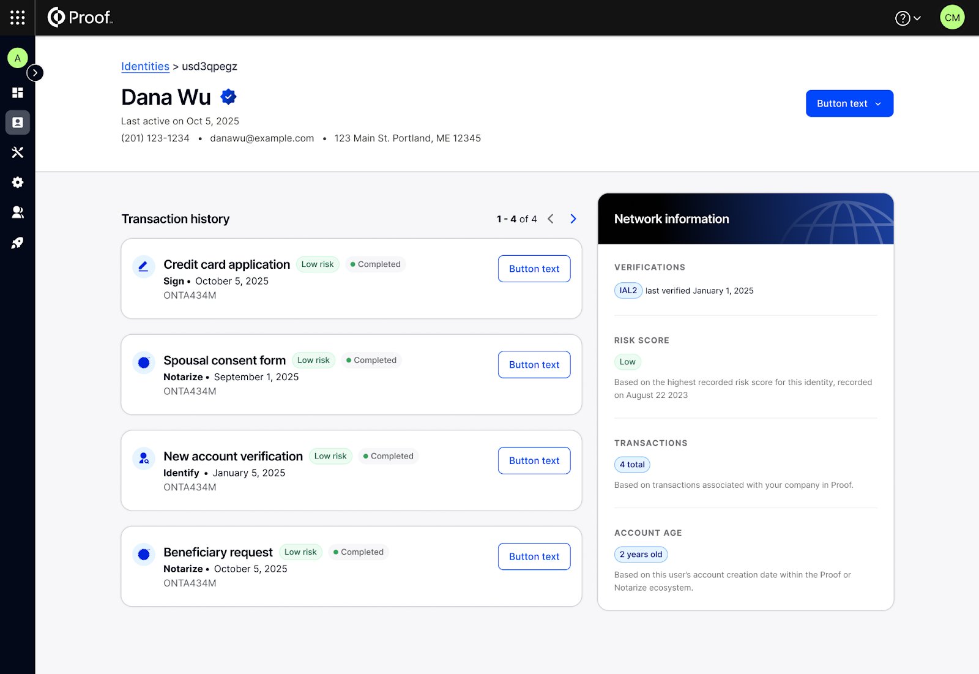Click Button text on New account verification
Viewport: 979px width, 674px height.
[x=534, y=461]
